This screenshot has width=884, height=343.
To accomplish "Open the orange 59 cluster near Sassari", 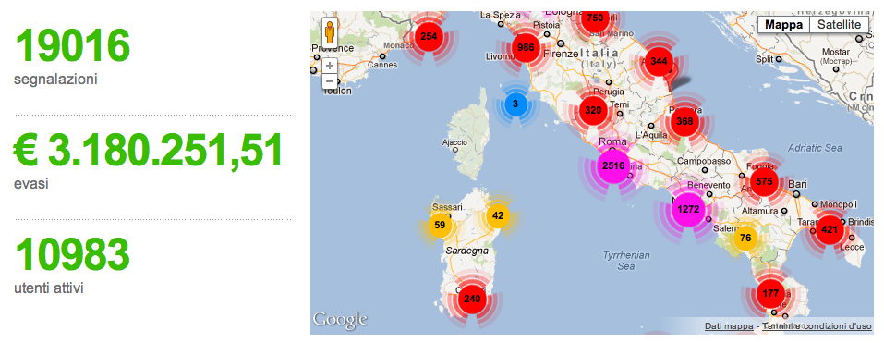I will tap(441, 225).
